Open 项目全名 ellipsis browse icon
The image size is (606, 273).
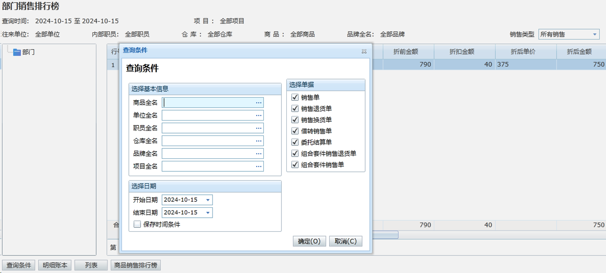pos(258,166)
